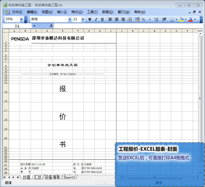Open 编辑(E) menu
The image size is (205, 187).
(x=32, y=12)
